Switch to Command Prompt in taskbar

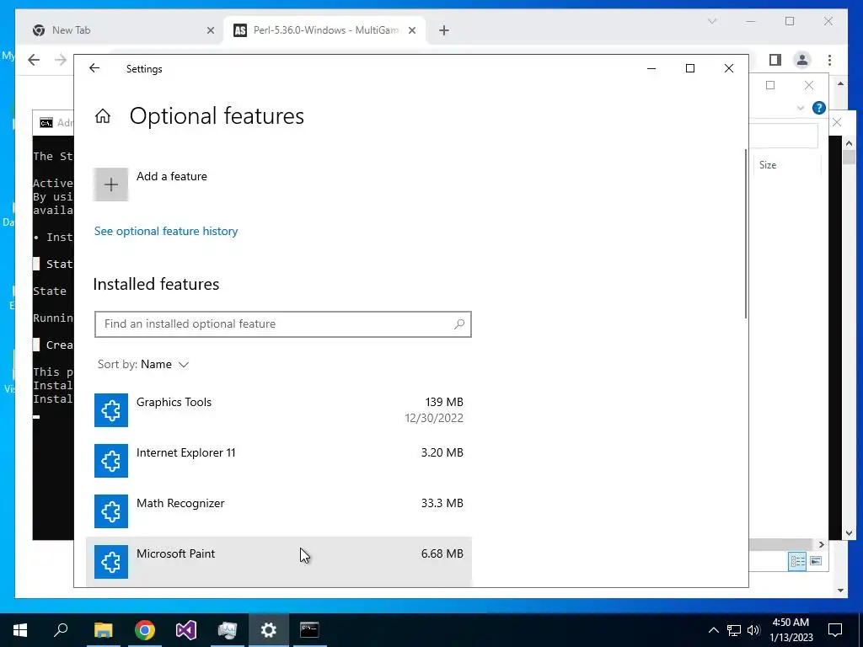(309, 630)
